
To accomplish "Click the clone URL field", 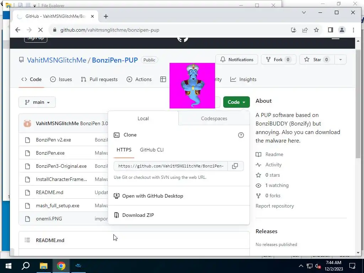I will (x=171, y=166).
